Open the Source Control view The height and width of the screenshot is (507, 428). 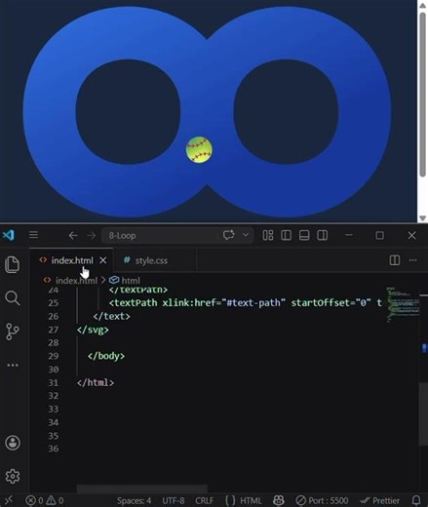(x=13, y=331)
